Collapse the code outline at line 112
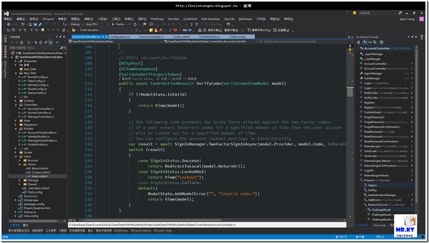 coord(95,83)
